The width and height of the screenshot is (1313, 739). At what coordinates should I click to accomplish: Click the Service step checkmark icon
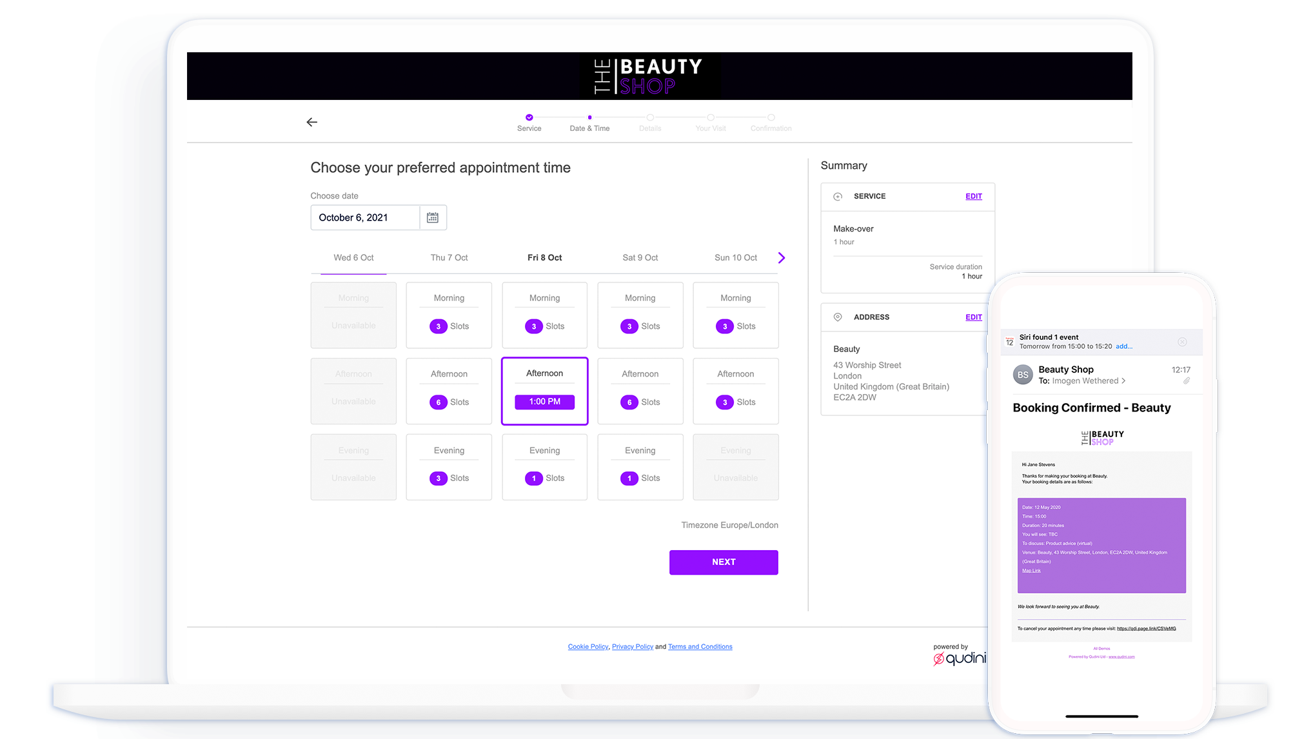(x=529, y=117)
